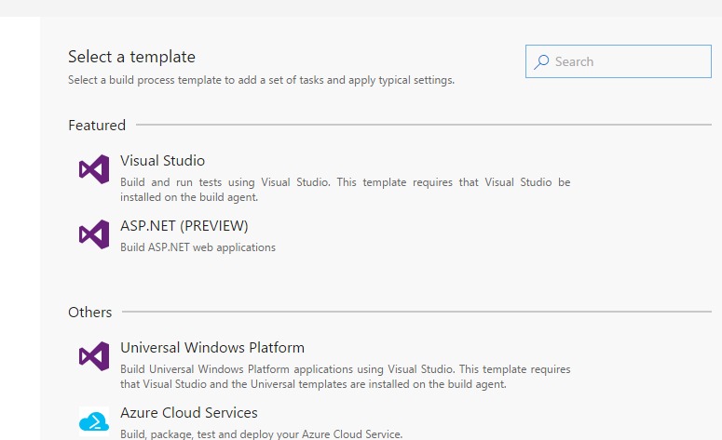Image resolution: width=722 pixels, height=440 pixels.
Task: Click the divider line beside Featured
Action: (424, 125)
